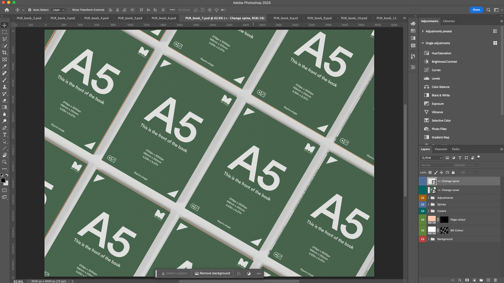Select the Clone Stamp tool
Viewport: 504px width, 283px height.
(x=5, y=87)
